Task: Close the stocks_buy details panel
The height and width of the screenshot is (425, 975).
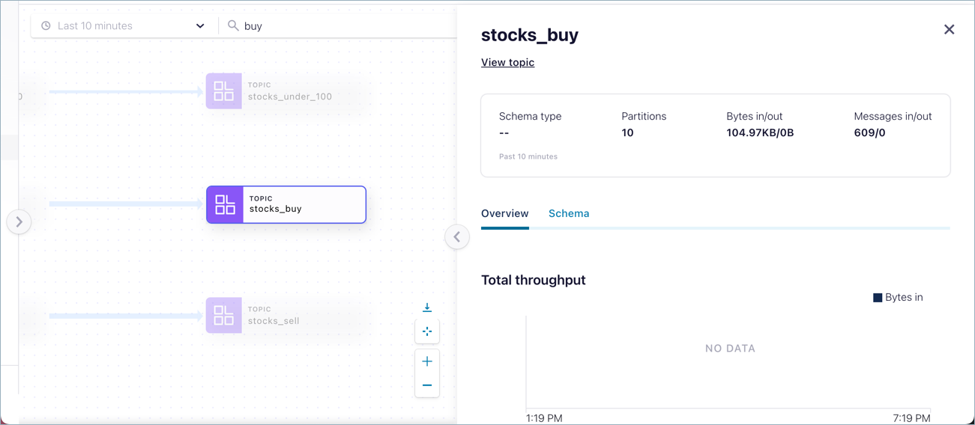Action: [x=949, y=29]
